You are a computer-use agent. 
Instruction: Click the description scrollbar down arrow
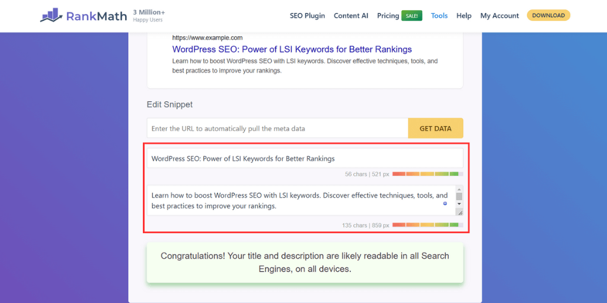(x=459, y=204)
